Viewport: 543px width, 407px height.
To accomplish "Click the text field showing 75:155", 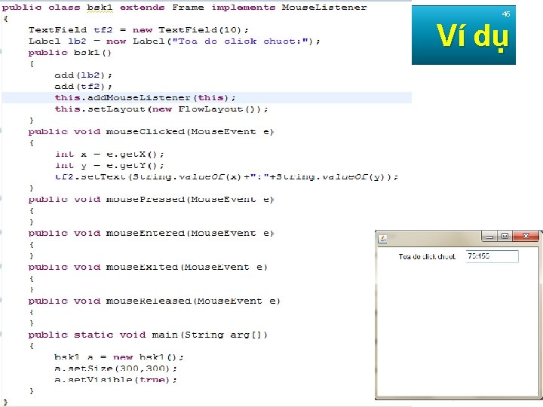I will (x=492, y=256).
